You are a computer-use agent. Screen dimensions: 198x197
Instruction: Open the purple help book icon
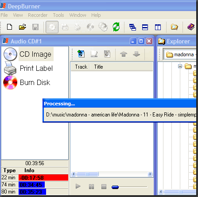(x=191, y=27)
